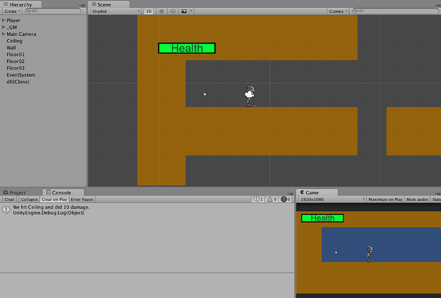The image size is (441, 298).
Task: Toggle 2D view mode button
Action: click(x=148, y=12)
